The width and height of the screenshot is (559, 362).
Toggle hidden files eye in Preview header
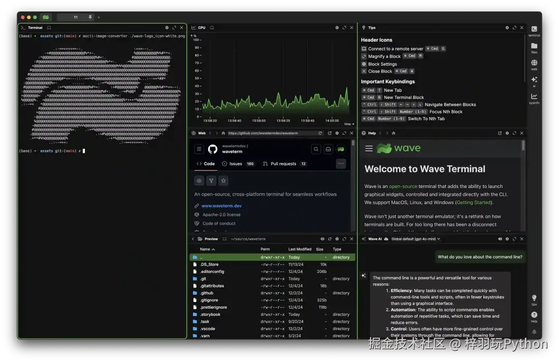pos(322,239)
